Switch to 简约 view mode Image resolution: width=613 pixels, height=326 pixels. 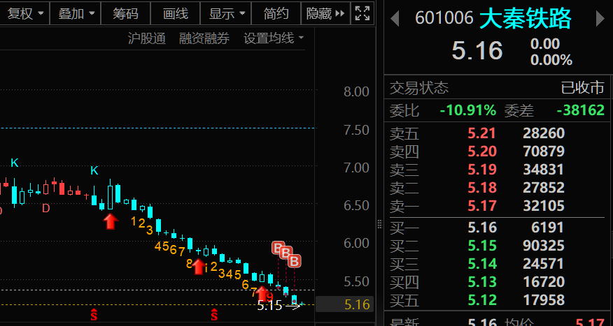click(276, 14)
